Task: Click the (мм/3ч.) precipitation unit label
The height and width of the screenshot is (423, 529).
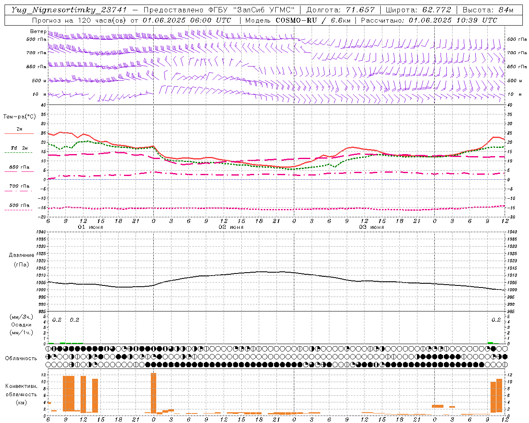Action: tap(21, 317)
